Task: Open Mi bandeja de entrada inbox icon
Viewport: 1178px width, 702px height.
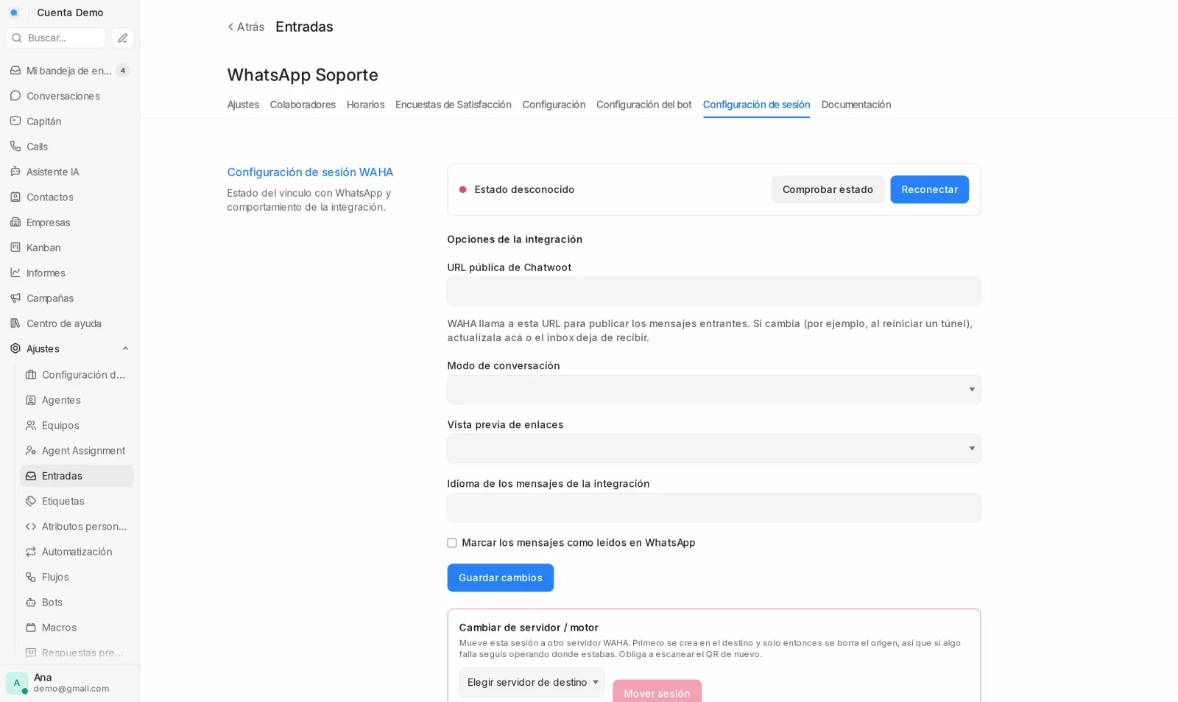Action: point(15,71)
